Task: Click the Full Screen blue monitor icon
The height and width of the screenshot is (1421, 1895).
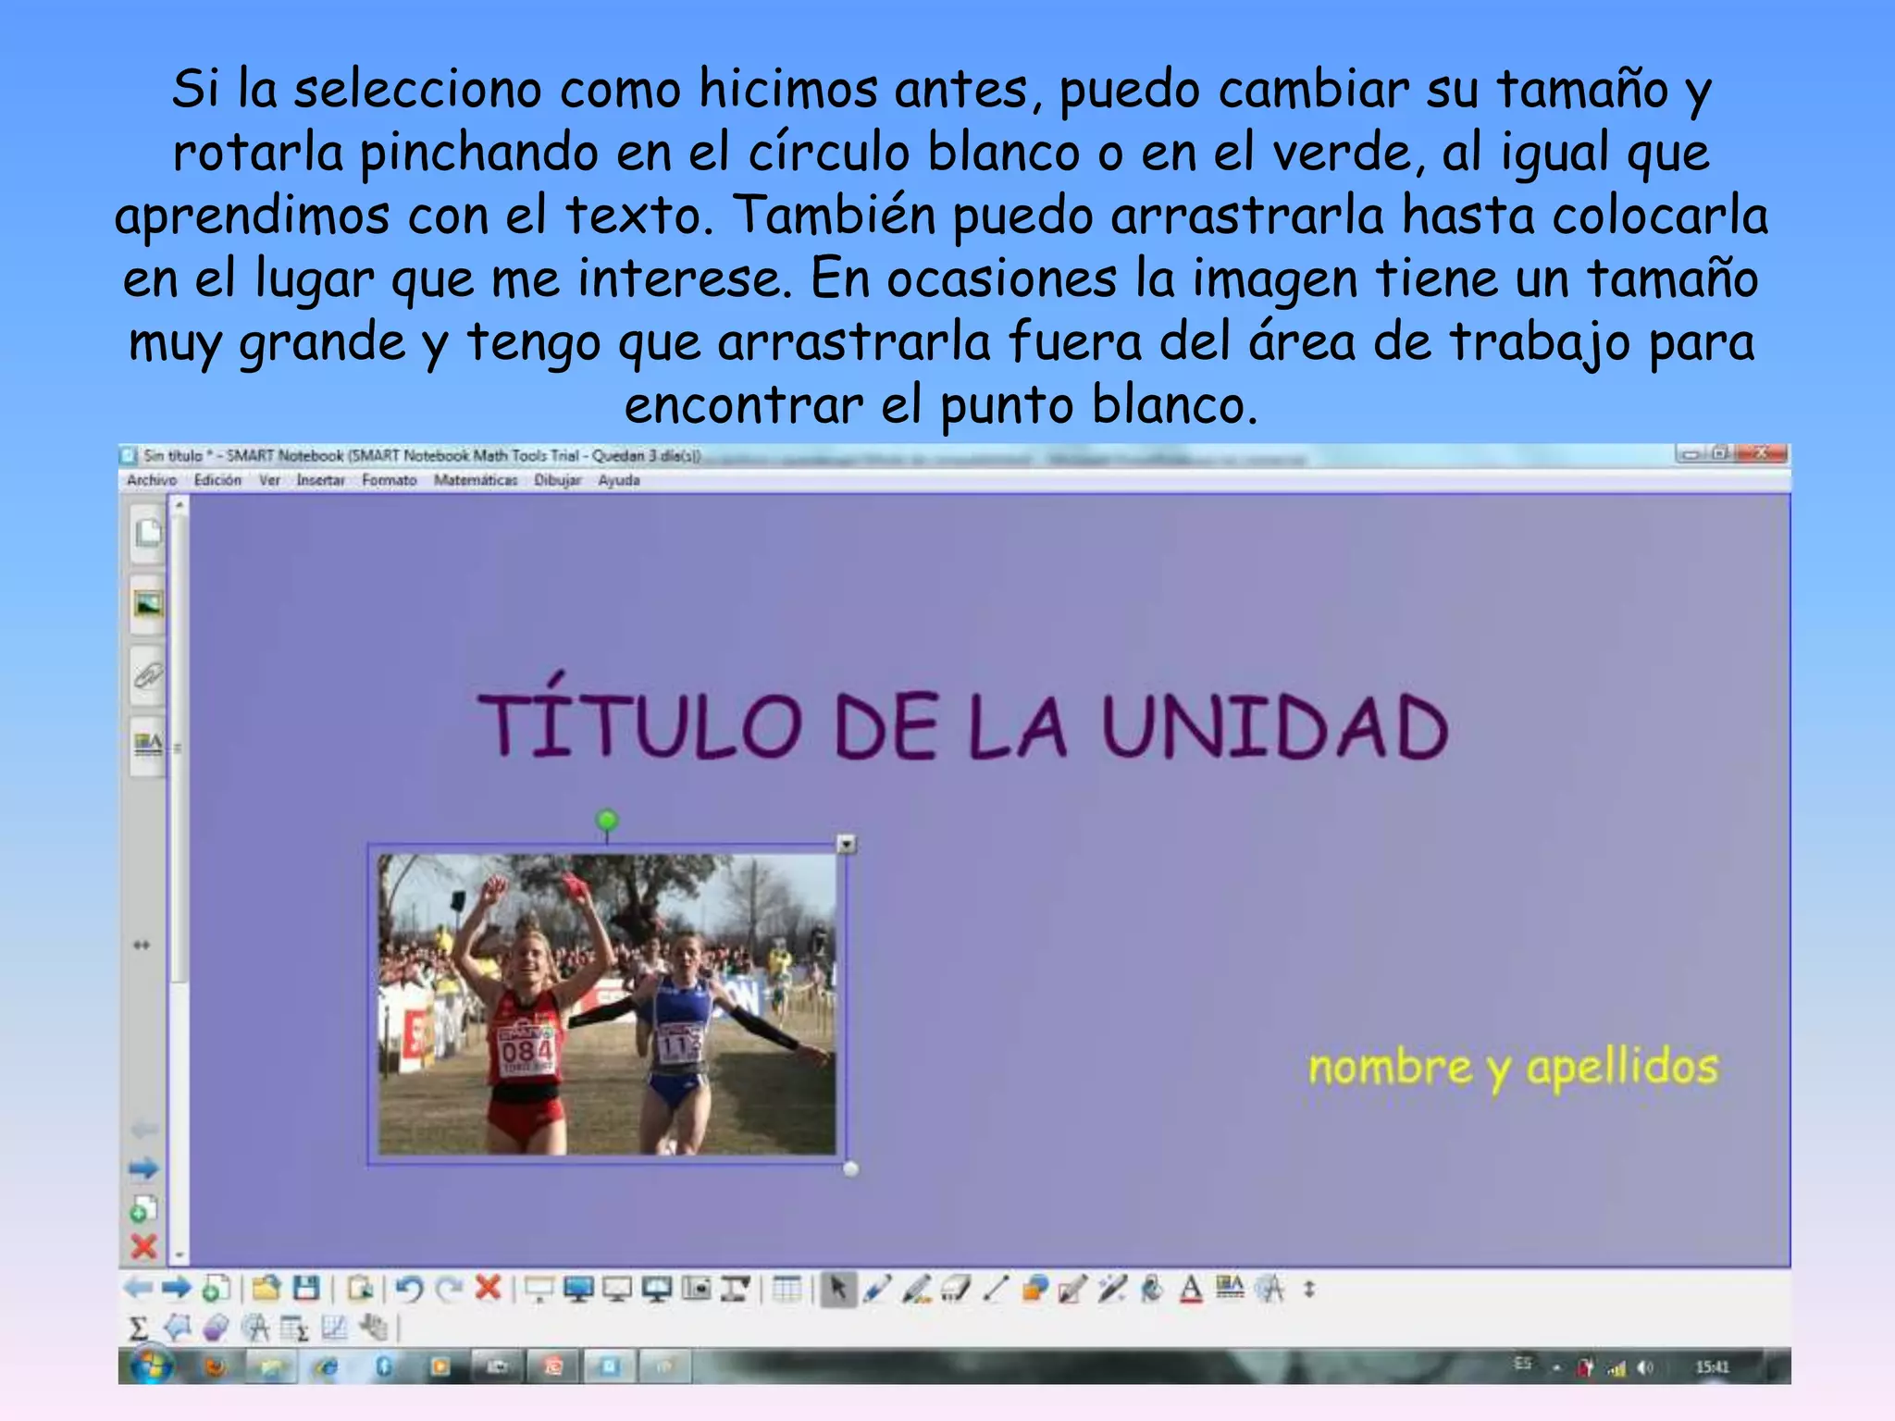Action: (579, 1289)
